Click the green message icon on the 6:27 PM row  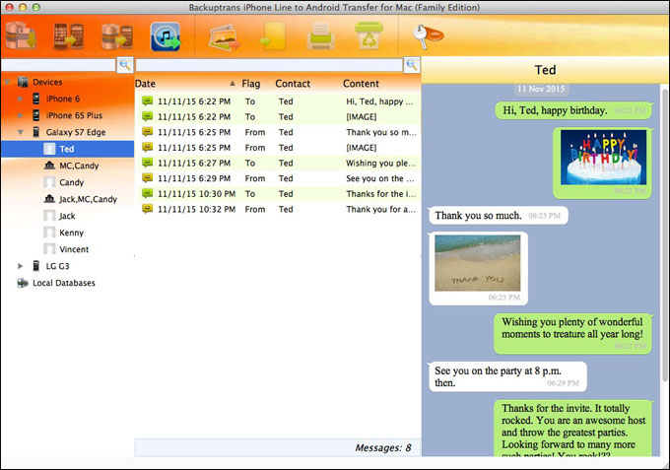coord(147,163)
